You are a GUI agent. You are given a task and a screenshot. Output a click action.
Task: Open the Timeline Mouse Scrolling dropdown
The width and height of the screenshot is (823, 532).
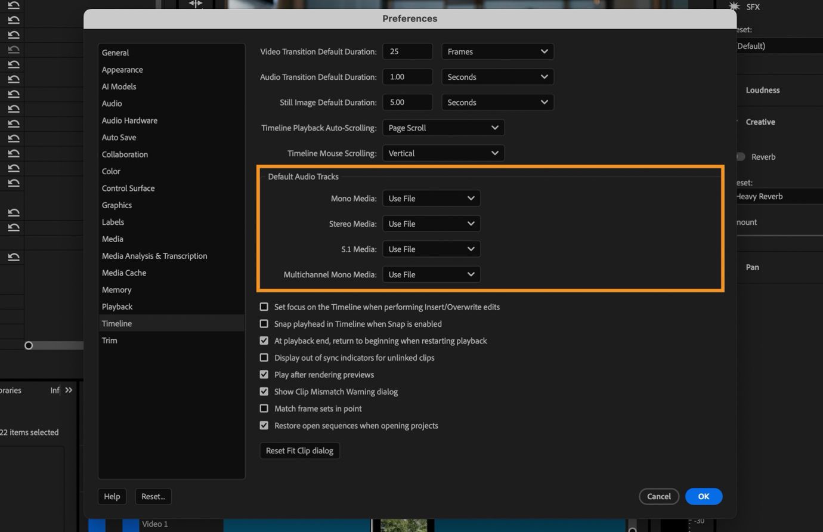(444, 153)
